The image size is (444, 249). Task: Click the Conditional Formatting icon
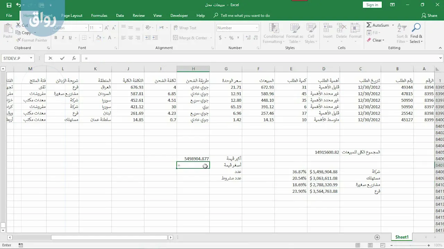coord(274,28)
